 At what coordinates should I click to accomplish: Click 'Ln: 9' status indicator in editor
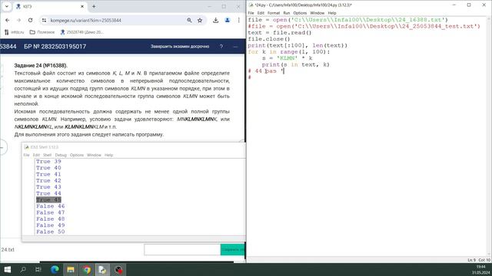tap(471, 260)
